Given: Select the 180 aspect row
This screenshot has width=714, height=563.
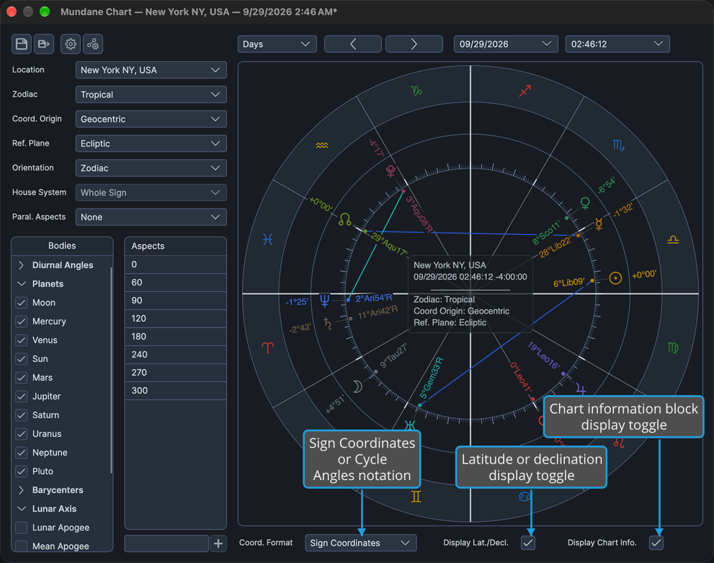Looking at the screenshot, I should (x=175, y=337).
